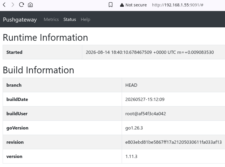Viewport: 225px width, 167px height.
Task: Select the 20260527-15:12:09 build date value
Action: [x=145, y=100]
